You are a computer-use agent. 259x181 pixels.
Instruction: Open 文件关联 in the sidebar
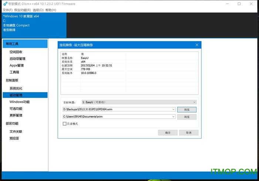(x=16, y=132)
